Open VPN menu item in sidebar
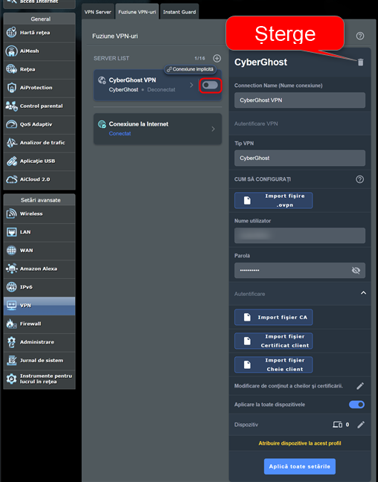 coord(39,306)
